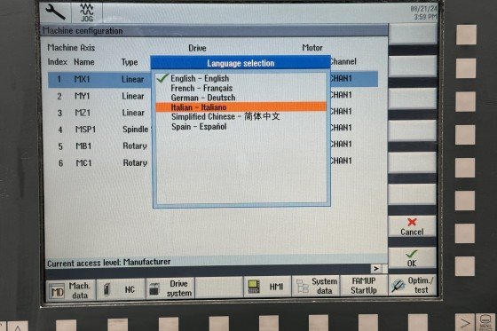Confirm with the OK softkey
This screenshot has width=497, height=331.
tap(412, 258)
